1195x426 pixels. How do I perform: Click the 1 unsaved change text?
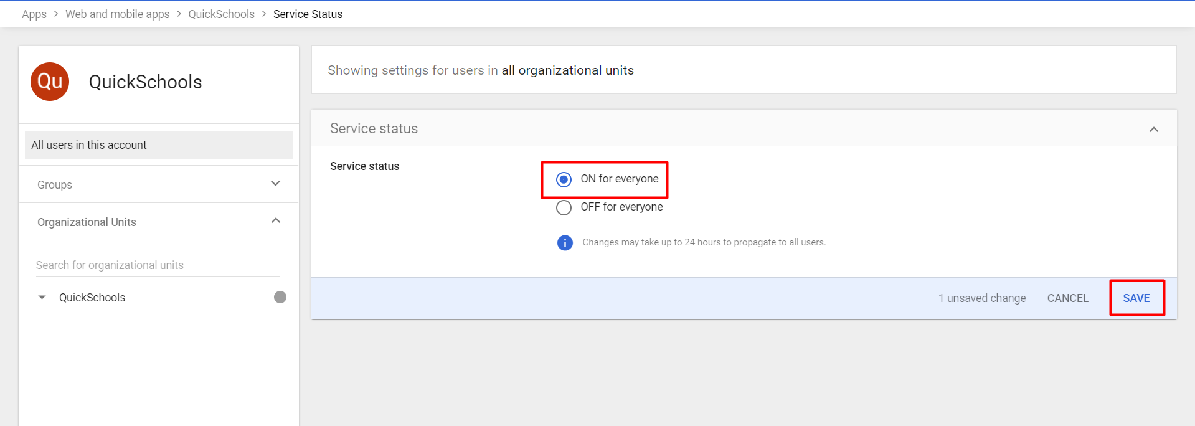982,298
